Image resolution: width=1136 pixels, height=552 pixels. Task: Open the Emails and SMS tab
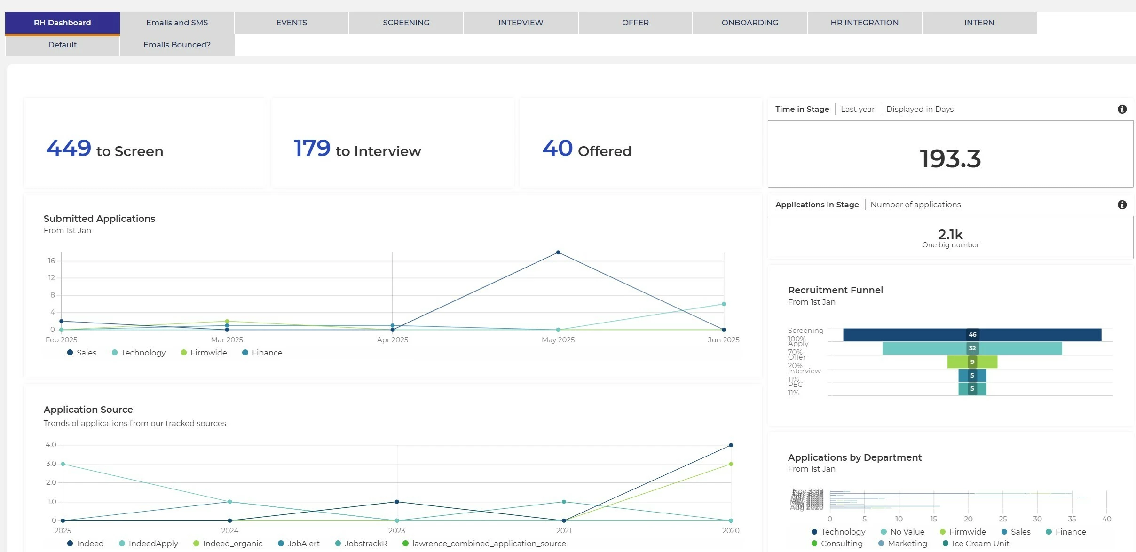(177, 23)
